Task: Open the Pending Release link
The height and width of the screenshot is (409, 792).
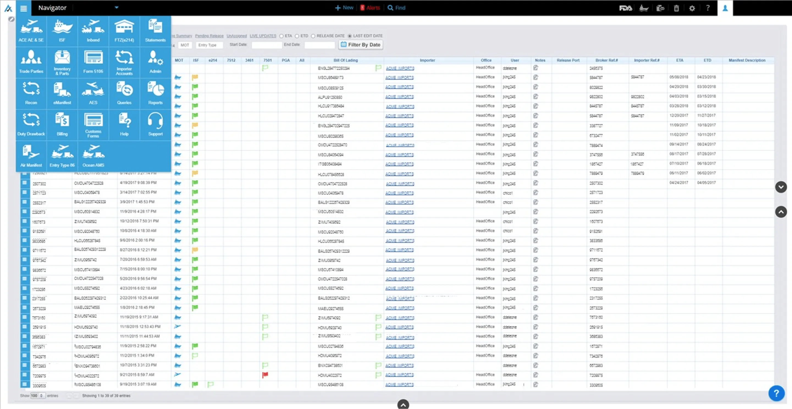Action: (x=209, y=36)
